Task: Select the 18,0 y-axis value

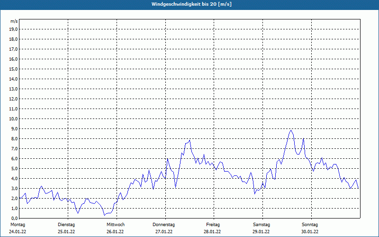Action: [x=13, y=39]
